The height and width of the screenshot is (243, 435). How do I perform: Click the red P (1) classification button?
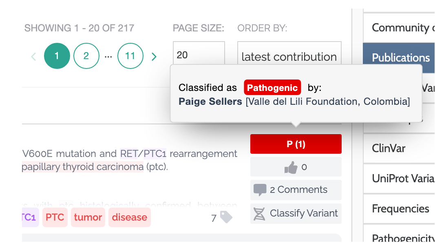[x=296, y=144]
